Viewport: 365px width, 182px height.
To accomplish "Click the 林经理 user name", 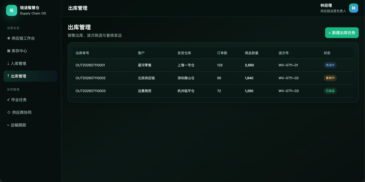I will (326, 5).
